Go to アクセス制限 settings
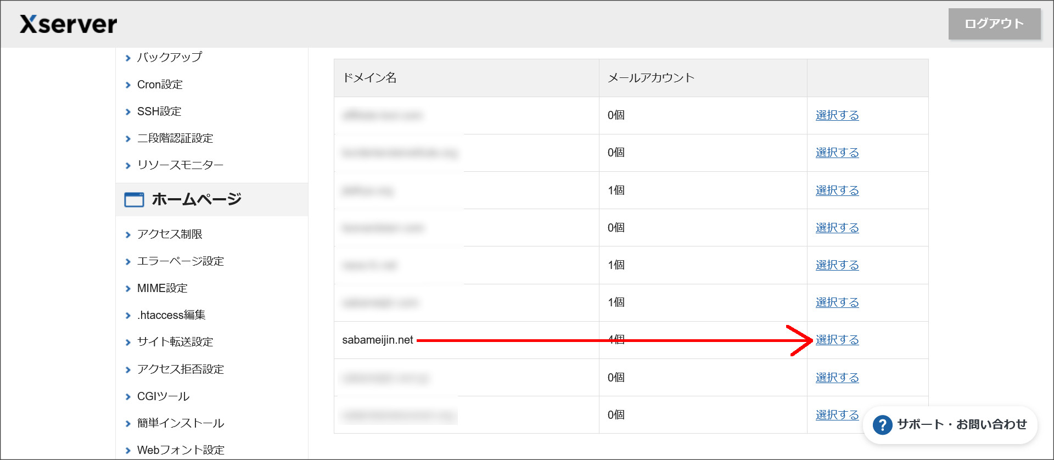 (x=170, y=234)
